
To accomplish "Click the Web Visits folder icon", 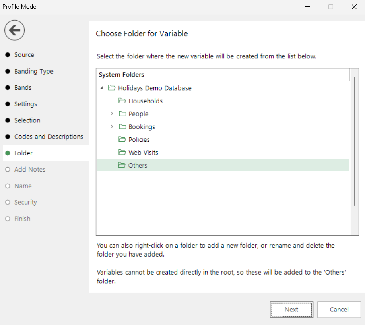I will click(122, 153).
